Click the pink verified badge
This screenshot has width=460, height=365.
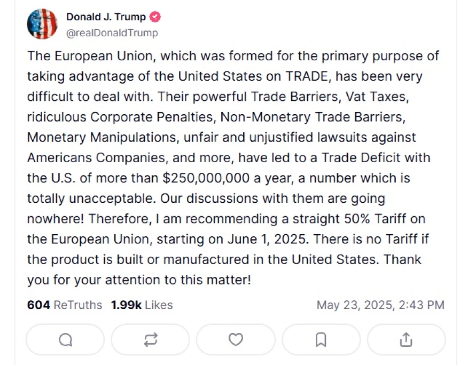(155, 17)
